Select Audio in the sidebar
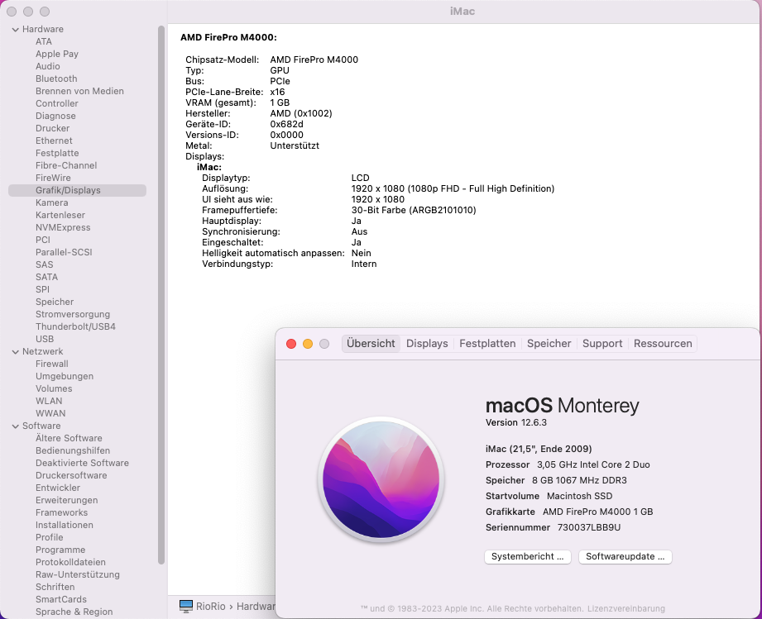 [x=48, y=66]
